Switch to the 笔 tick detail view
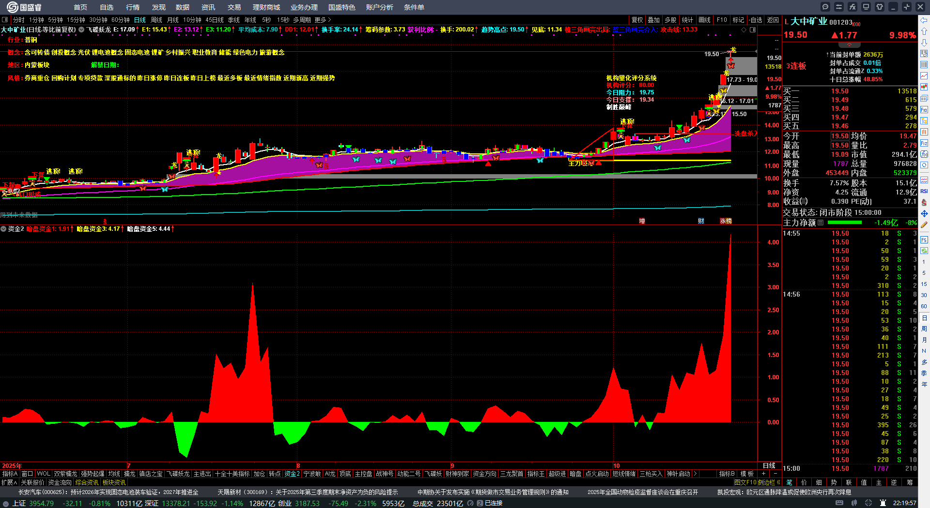This screenshot has height=508, width=930. 789,482
